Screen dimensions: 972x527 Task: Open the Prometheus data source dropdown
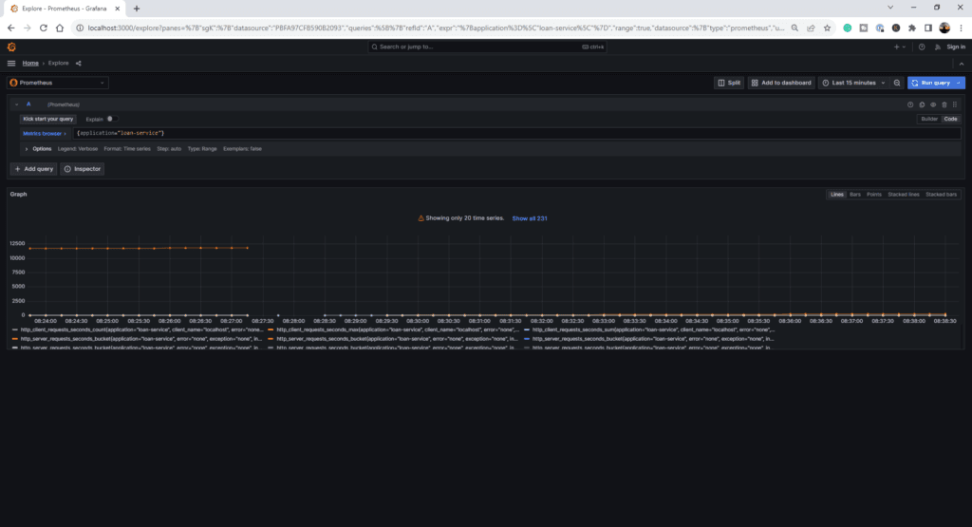pos(58,83)
